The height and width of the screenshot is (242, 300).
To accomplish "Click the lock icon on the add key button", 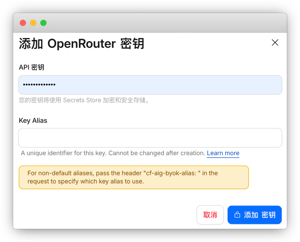I will [237, 215].
